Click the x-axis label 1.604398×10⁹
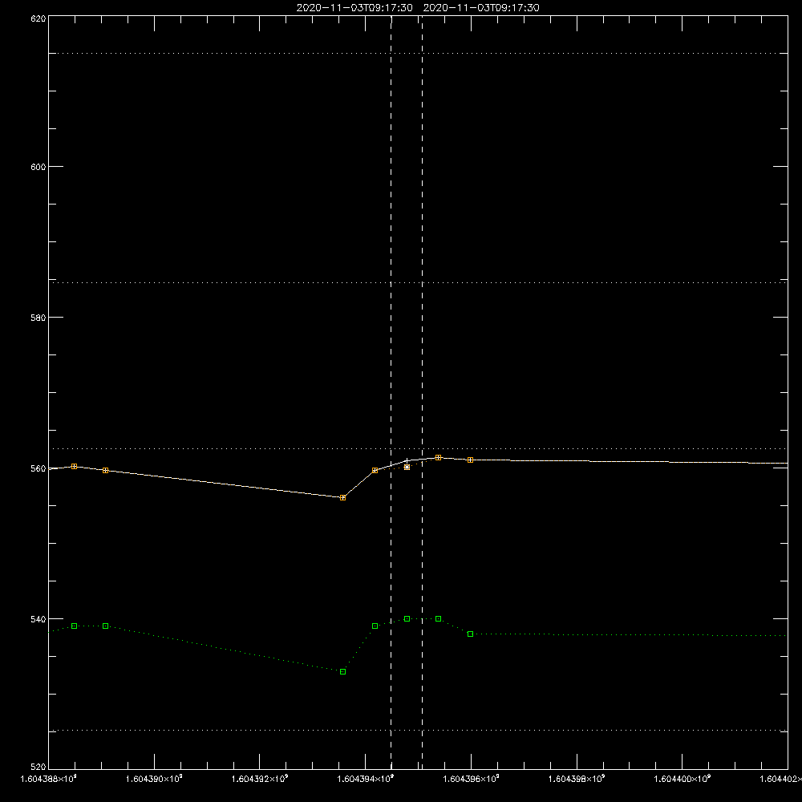 577,779
